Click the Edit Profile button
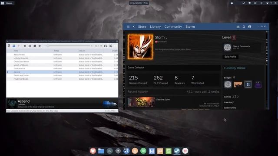The width and height of the screenshot is (278, 156). [230, 57]
